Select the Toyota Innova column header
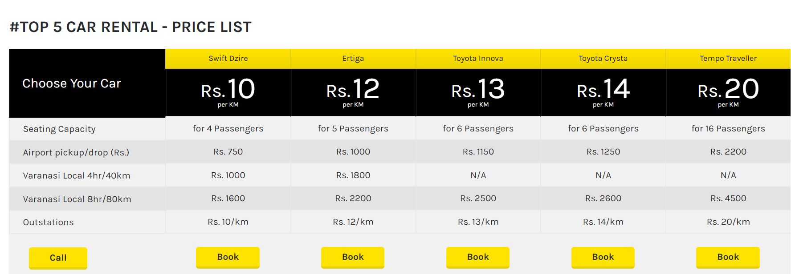The width and height of the screenshot is (791, 274). click(477, 58)
